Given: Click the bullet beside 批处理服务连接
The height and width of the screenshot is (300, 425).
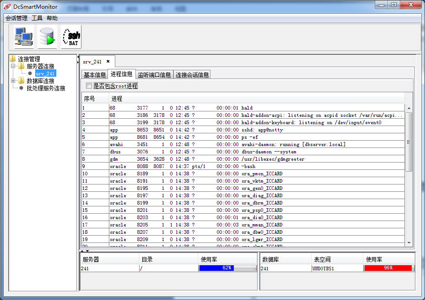Looking at the screenshot, I should tap(21, 88).
